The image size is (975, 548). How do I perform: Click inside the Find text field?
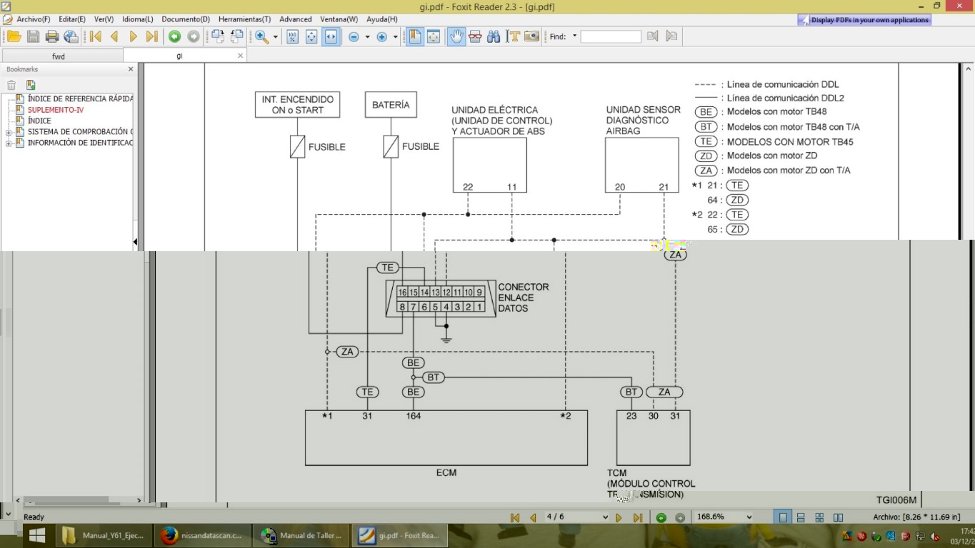tap(611, 36)
